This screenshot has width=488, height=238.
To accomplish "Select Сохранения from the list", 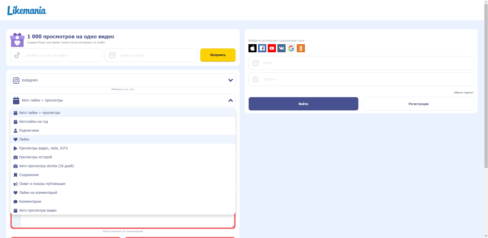I will click(123, 175).
